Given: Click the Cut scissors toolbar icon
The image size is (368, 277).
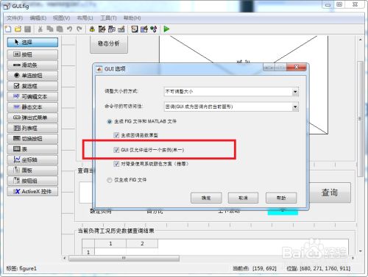Looking at the screenshot, I should coord(40,29).
